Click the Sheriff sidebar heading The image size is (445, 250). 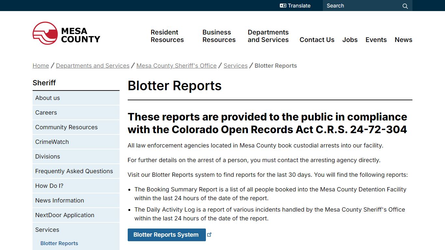coord(44,83)
